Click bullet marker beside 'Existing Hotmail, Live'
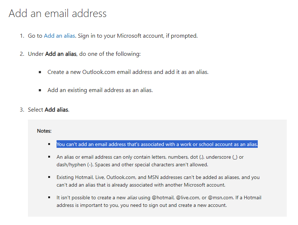Screen dimensions: 298x225 49,177
